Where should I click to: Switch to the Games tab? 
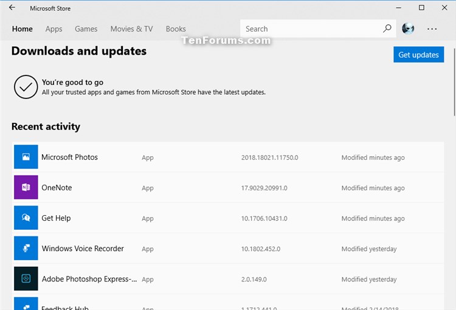click(86, 29)
